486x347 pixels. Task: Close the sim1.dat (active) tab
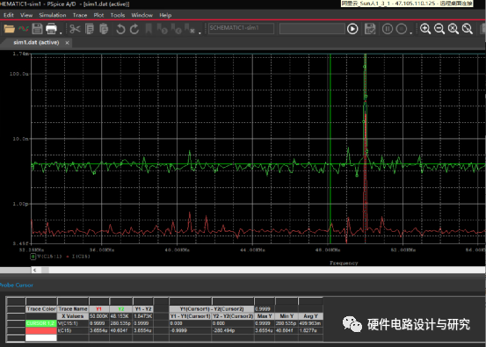(x=67, y=43)
